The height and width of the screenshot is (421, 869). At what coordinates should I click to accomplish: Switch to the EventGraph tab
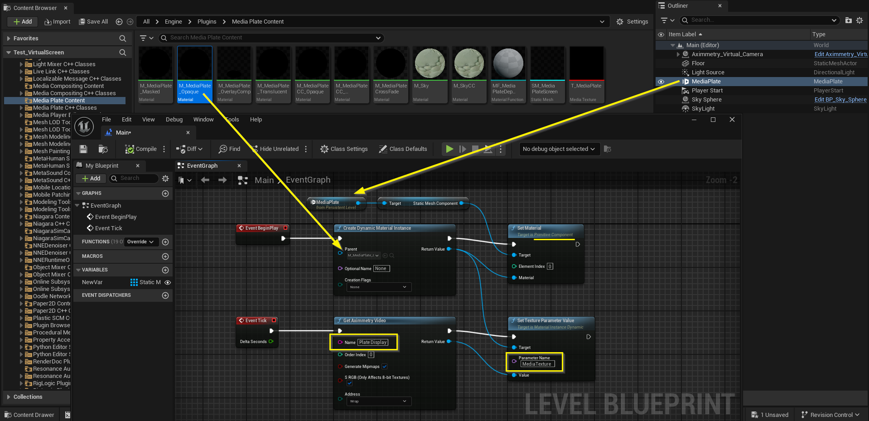click(202, 166)
